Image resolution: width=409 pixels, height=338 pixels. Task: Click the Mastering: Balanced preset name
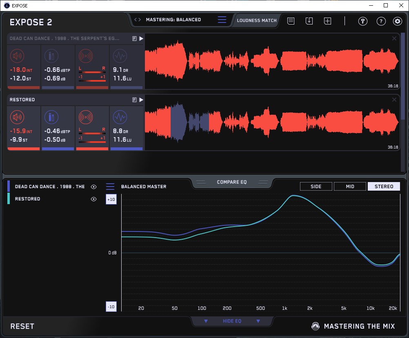point(173,20)
